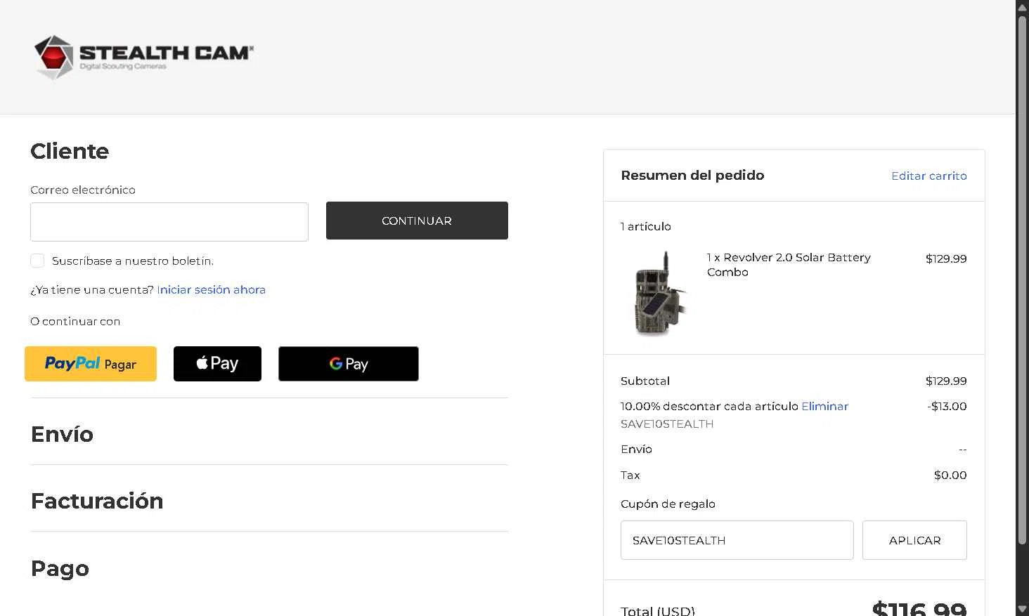The image size is (1029, 616).
Task: Click the page scrollbar down arrow
Action: coord(1022,608)
